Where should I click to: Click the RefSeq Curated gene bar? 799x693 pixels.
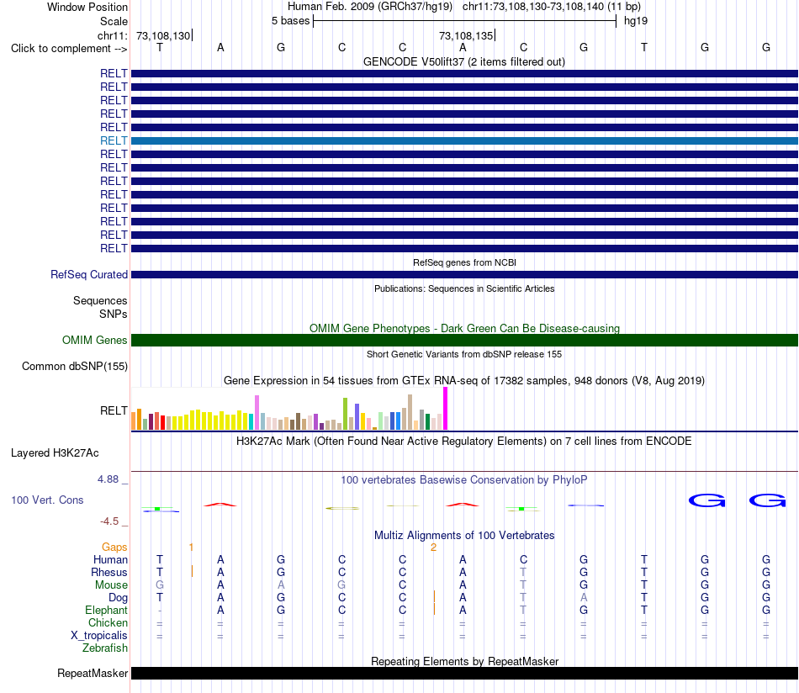point(464,275)
